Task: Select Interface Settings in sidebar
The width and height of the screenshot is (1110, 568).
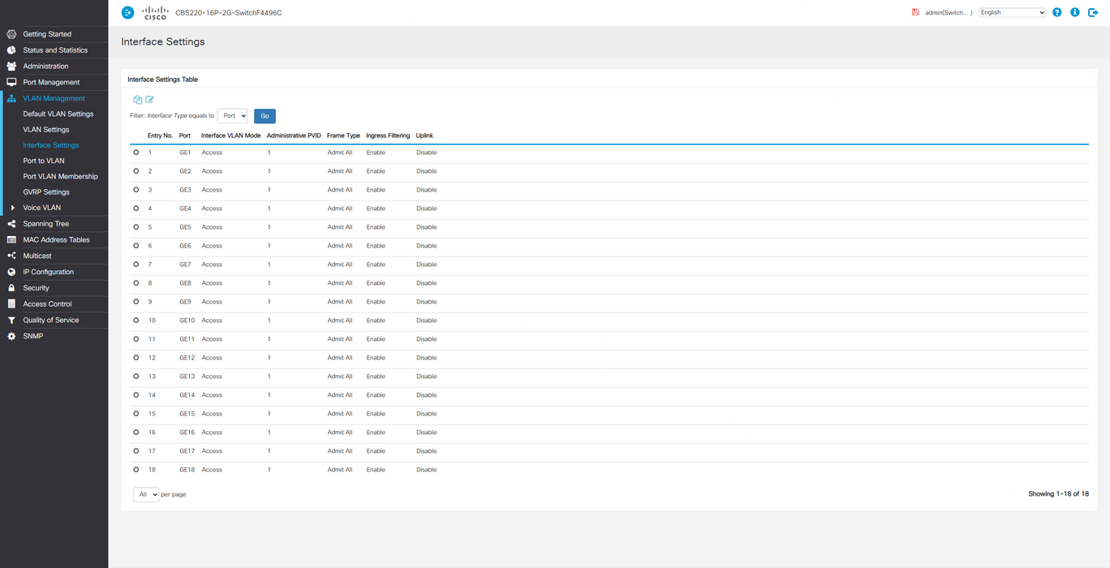Action: tap(51, 145)
